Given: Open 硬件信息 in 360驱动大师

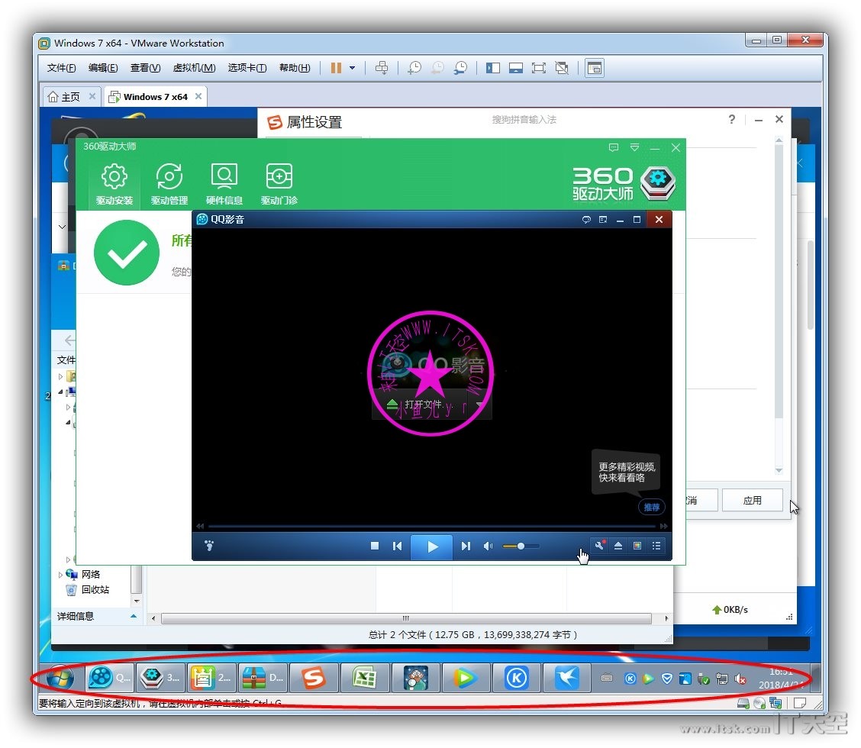Looking at the screenshot, I should pos(224,184).
